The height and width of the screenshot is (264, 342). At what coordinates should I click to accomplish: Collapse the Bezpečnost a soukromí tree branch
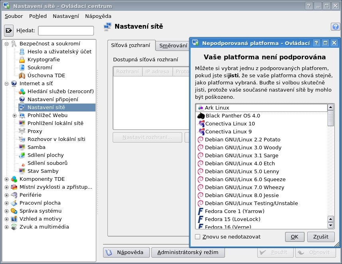[6, 44]
